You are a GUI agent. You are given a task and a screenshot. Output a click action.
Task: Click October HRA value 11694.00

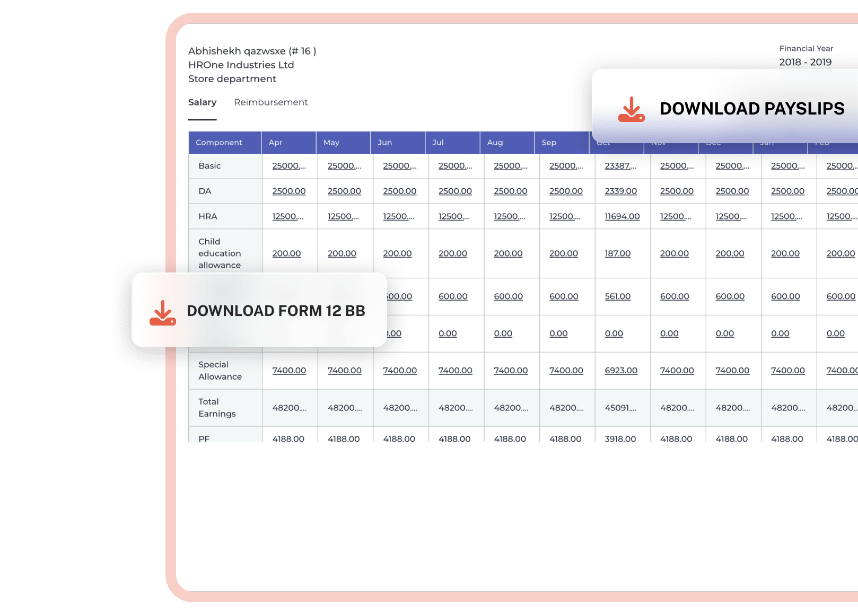pyautogui.click(x=622, y=217)
